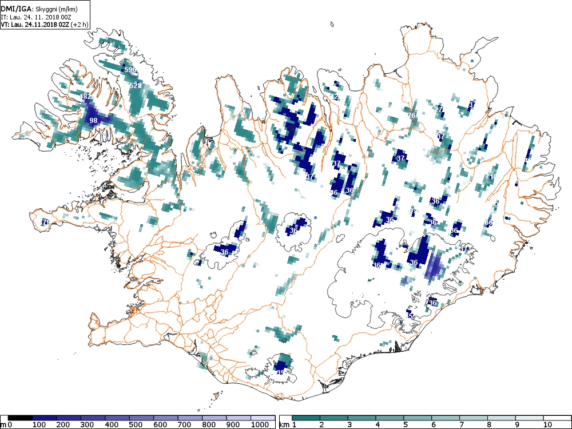Viewport: 572px width, 429px height.
Task: Click the 'VT: Lau. 24.11.2018 02Z (+2 h)' line
Action: point(44,25)
